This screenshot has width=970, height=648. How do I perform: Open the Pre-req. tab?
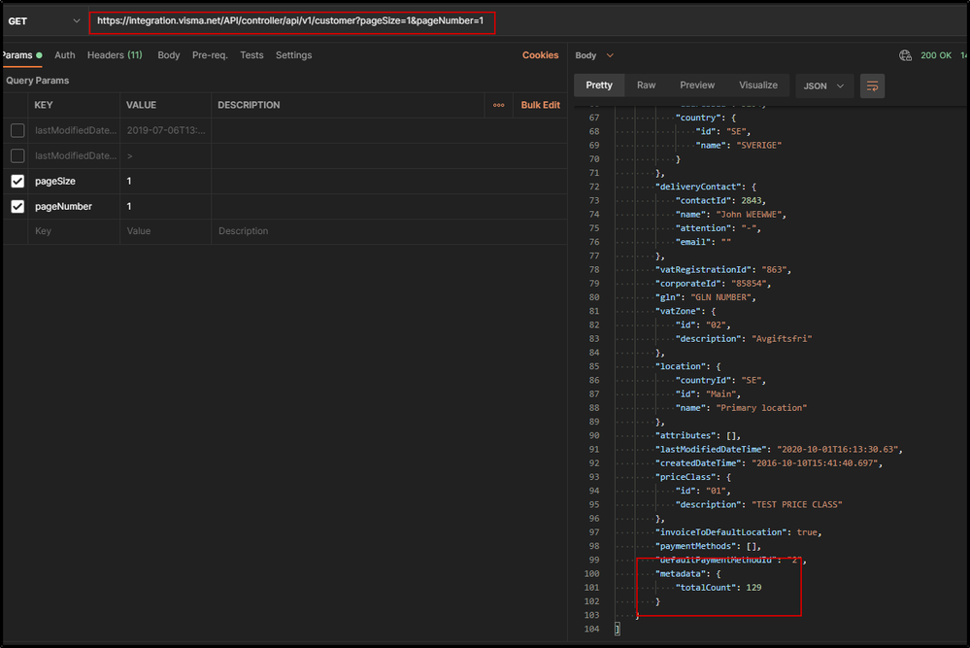pyautogui.click(x=210, y=55)
